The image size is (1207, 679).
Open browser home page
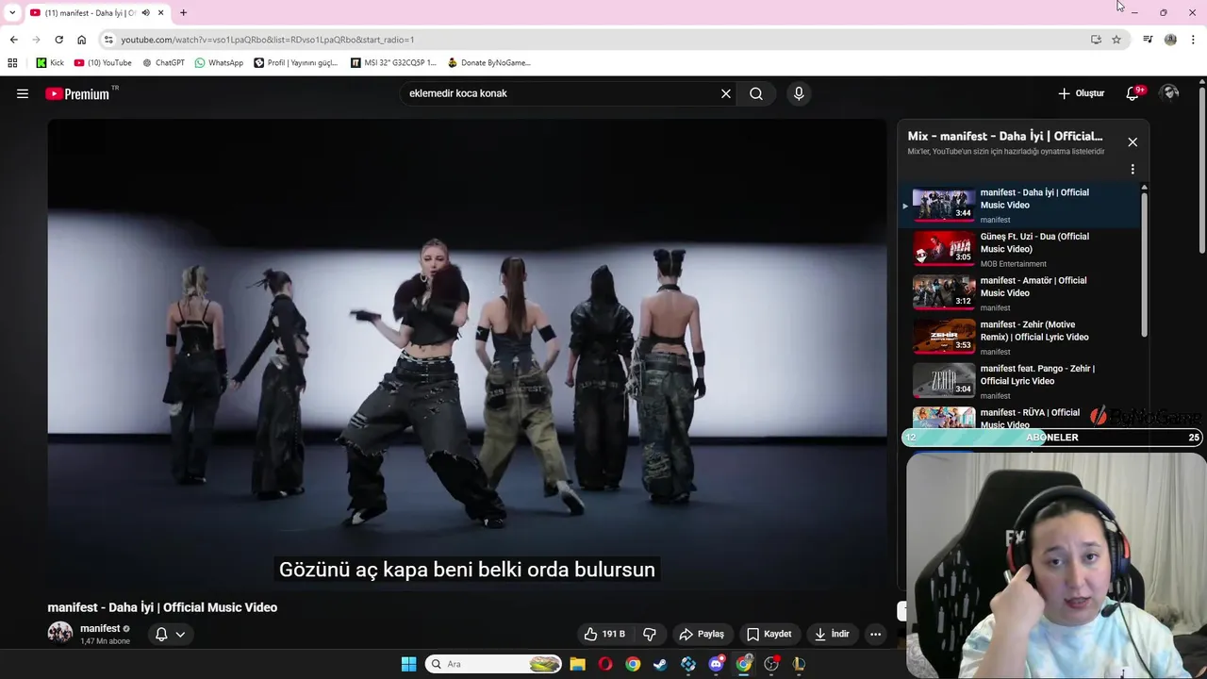tap(81, 40)
